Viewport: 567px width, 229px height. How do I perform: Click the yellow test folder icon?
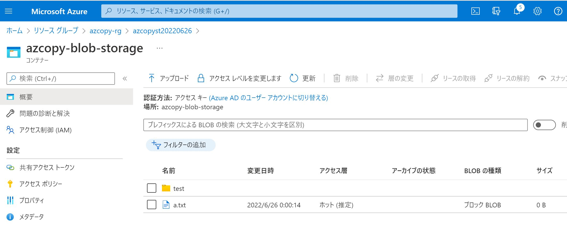click(x=166, y=188)
